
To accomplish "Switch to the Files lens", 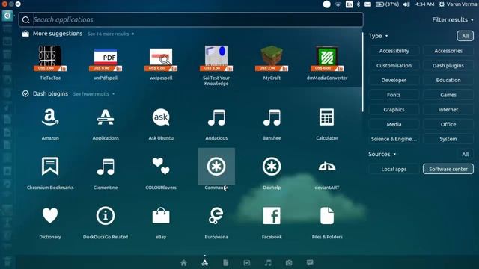I will [226, 262].
